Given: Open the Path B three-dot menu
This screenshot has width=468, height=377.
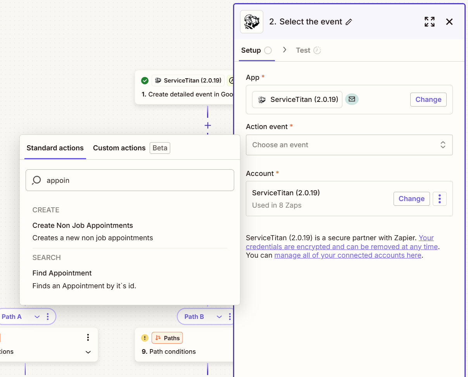Looking at the screenshot, I should pos(230,317).
